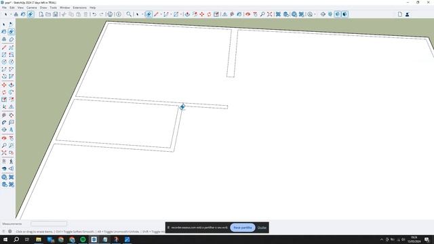The width and height of the screenshot is (434, 244).
Task: Click Zoom Extents in left toolbar
Action: coord(4,152)
